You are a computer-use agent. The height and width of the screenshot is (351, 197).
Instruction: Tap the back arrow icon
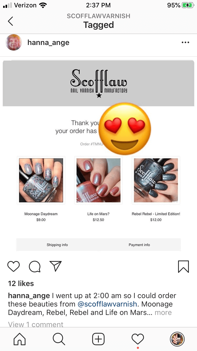click(10, 21)
